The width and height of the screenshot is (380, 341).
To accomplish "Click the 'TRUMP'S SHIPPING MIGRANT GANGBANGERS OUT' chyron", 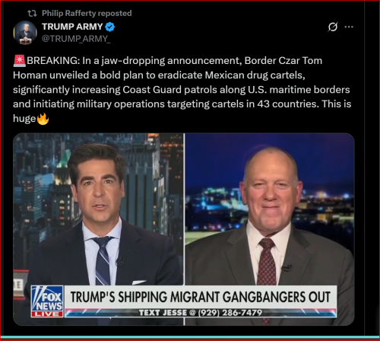I will point(201,297).
